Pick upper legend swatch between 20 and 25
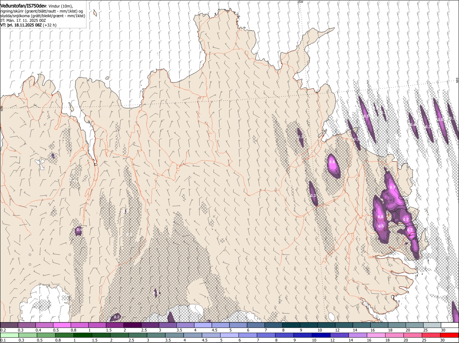This screenshot has height=343, width=459. [x=415, y=325]
